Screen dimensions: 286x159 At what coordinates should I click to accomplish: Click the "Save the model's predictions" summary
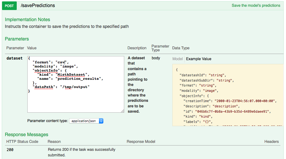(256, 6)
